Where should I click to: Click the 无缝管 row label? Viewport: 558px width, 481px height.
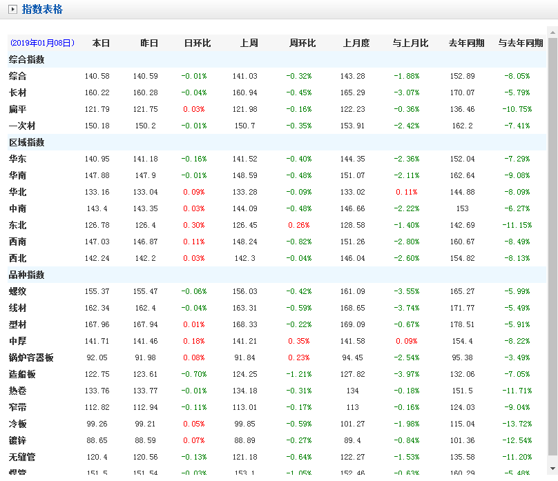click(x=22, y=457)
